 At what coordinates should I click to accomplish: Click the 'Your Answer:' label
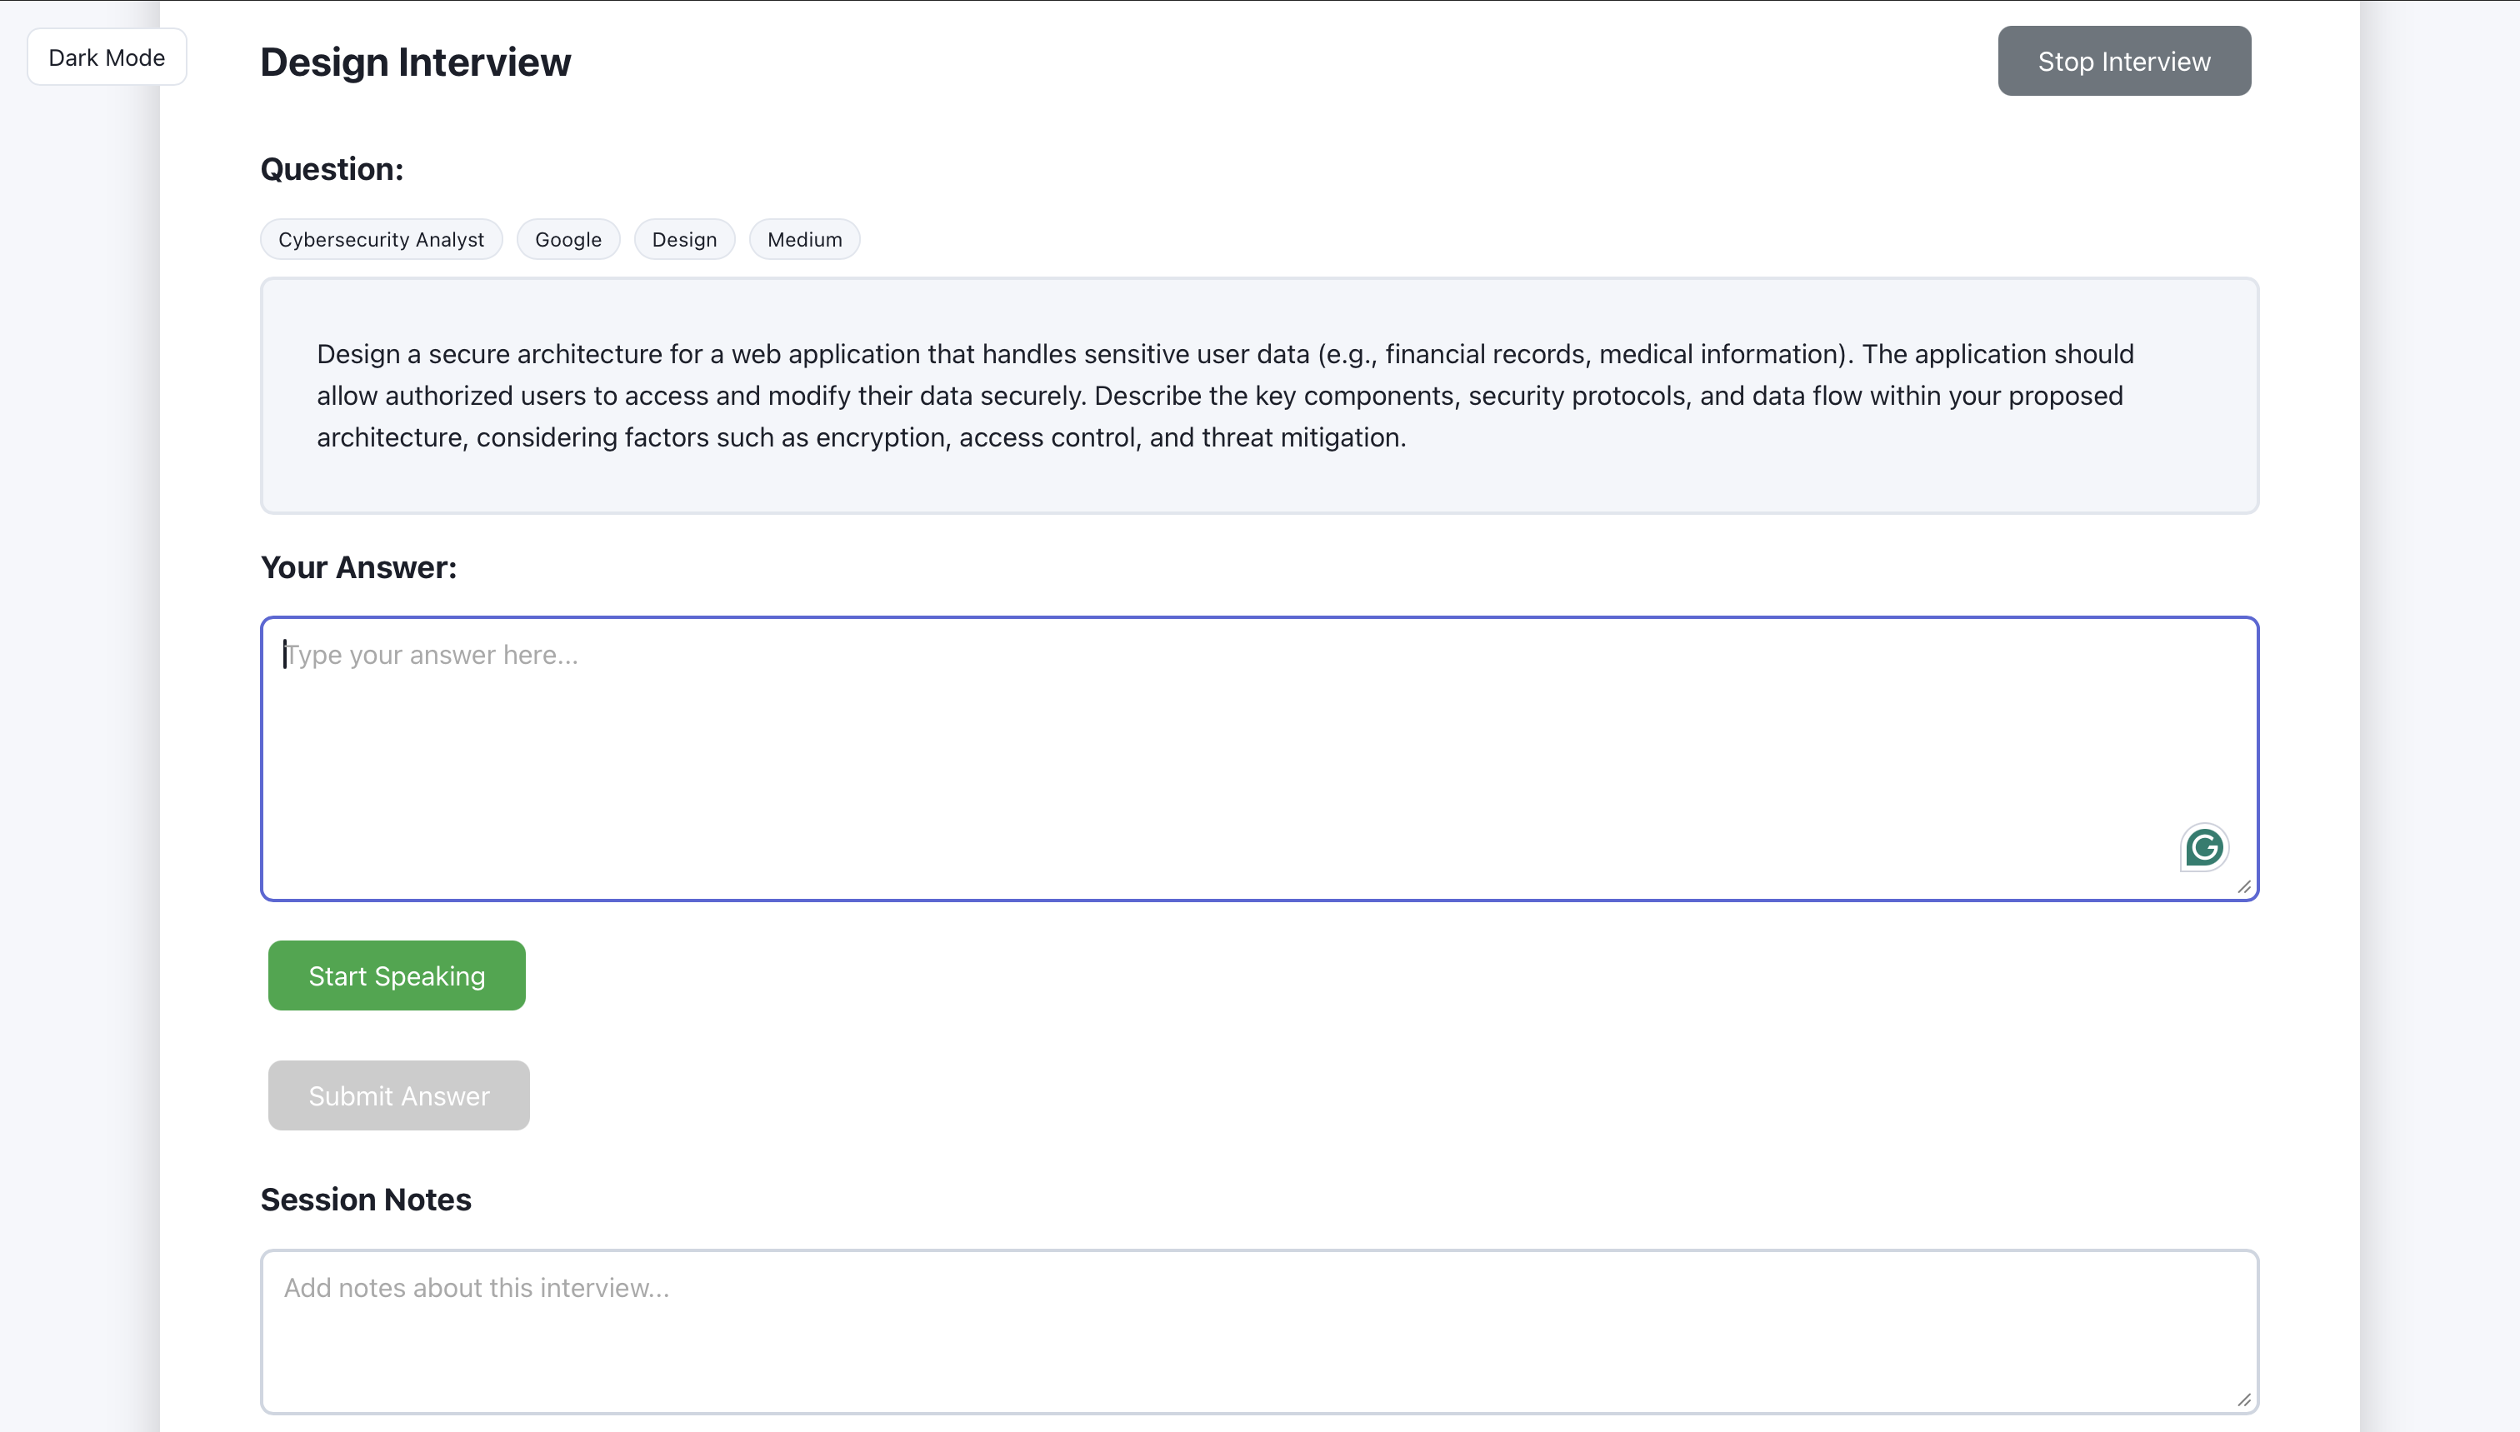[358, 567]
